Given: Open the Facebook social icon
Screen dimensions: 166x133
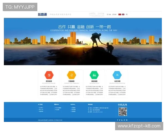Looking at the screenshot, I should point(118,120).
